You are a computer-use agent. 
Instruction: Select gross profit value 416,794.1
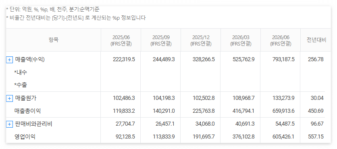[244, 111]
